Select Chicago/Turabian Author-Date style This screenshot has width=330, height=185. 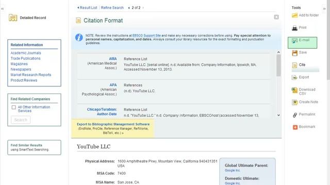pyautogui.click(x=102, y=112)
